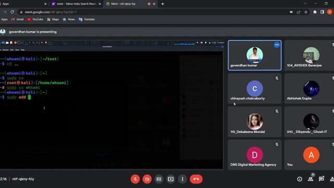The width and height of the screenshot is (334, 188).
Task: Select Abhishek Gupta participant tile
Action: [x=309, y=88]
